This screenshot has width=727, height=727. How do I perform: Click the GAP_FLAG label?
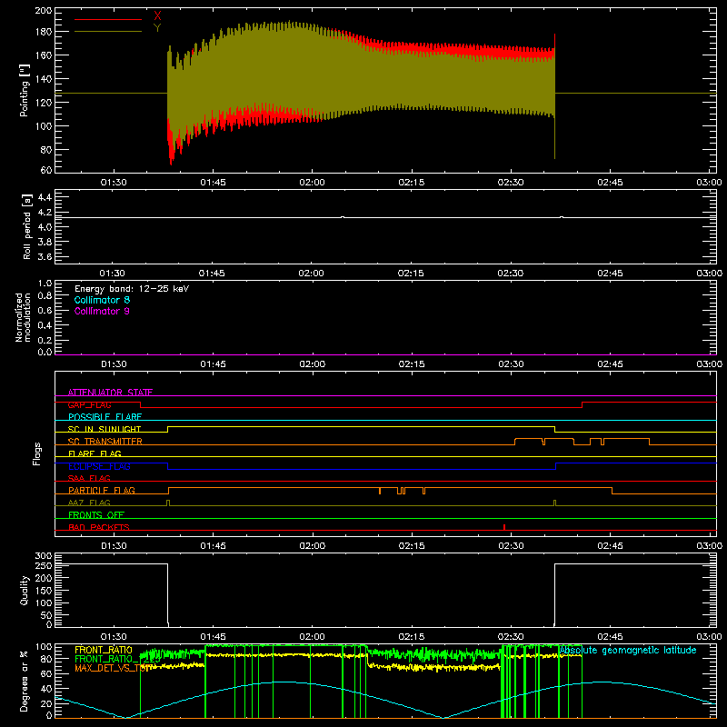coord(89,404)
